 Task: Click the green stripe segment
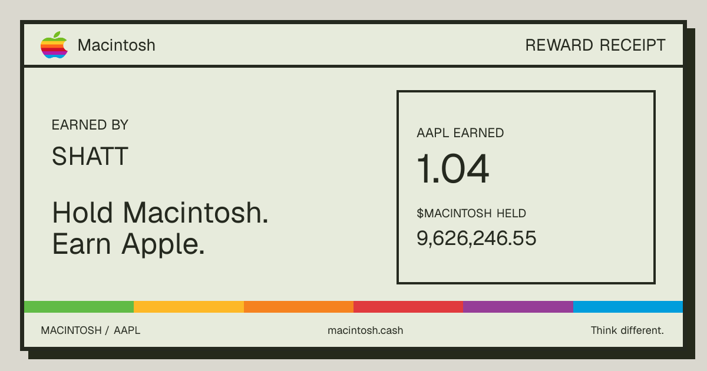click(79, 307)
